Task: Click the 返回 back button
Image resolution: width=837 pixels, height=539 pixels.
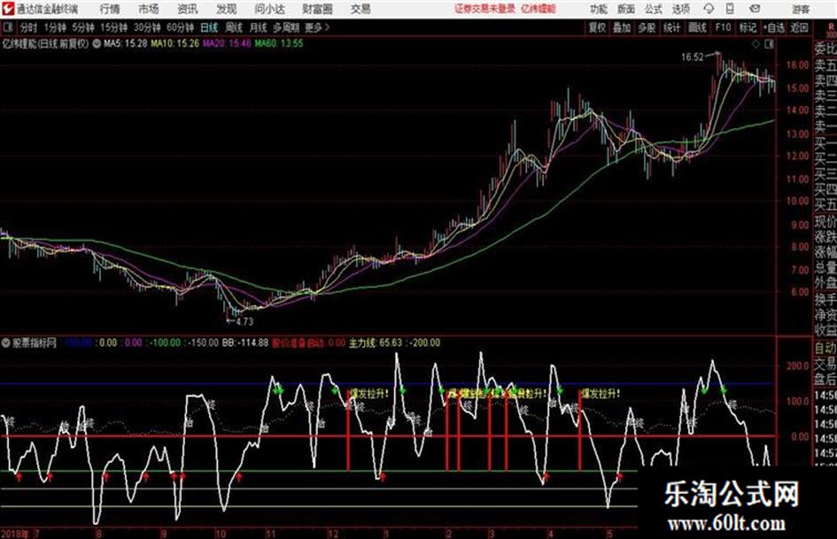Action: pyautogui.click(x=799, y=27)
